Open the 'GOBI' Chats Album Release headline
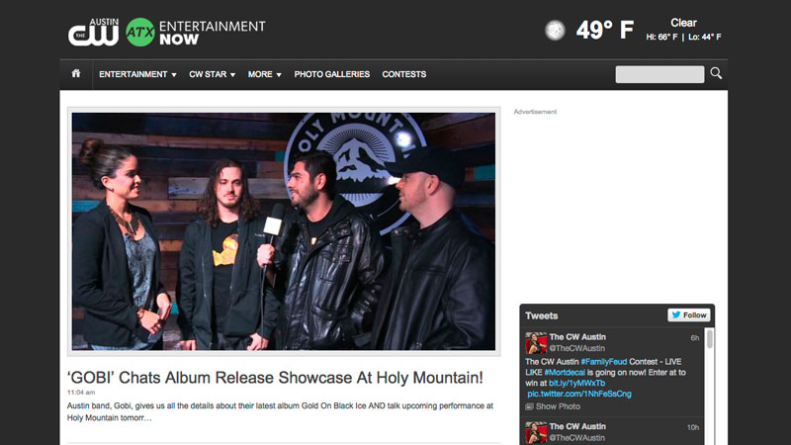Image resolution: width=791 pixels, height=445 pixels. pyautogui.click(x=275, y=377)
